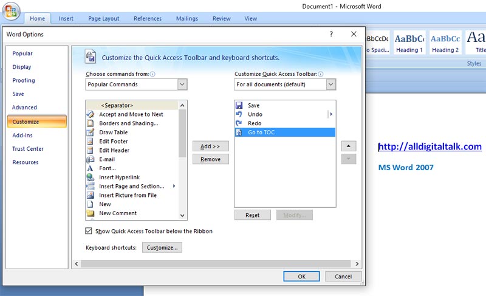Switch to References tab
The width and height of the screenshot is (486, 296).
[148, 19]
